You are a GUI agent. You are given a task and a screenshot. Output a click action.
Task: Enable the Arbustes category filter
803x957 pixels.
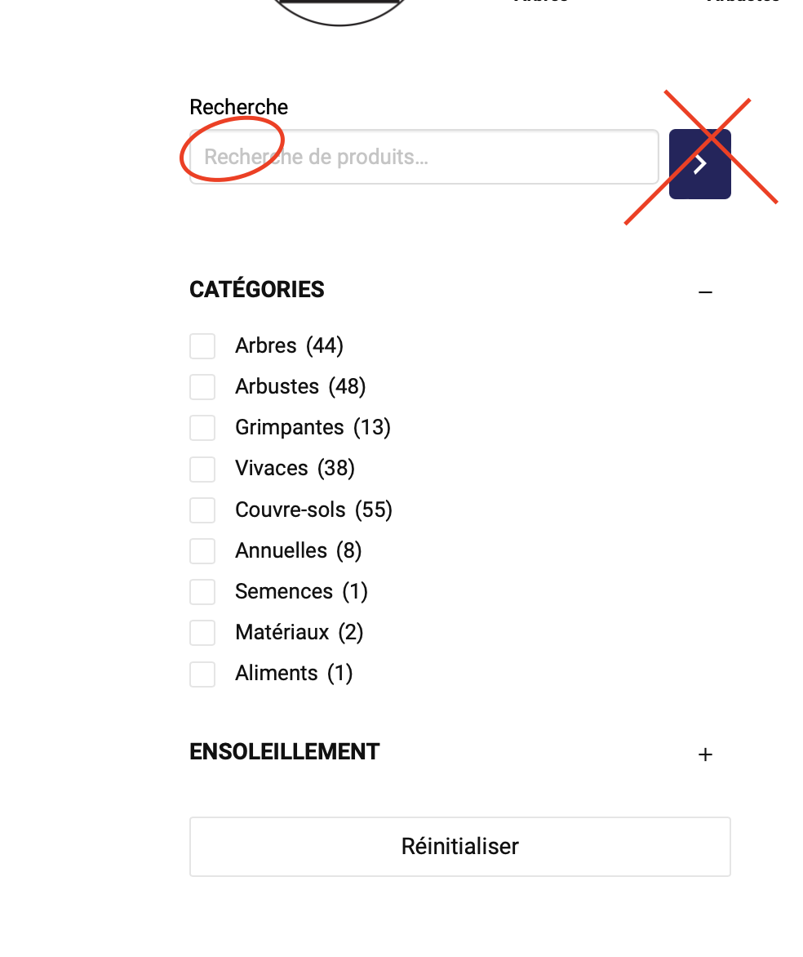coord(202,387)
